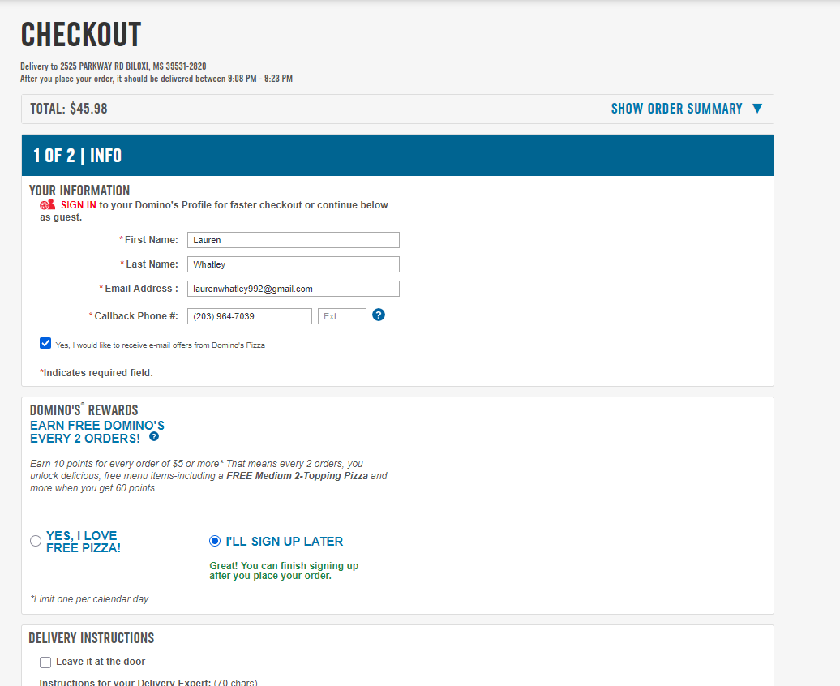Click the '*Limit one per calendar day' note

89,599
